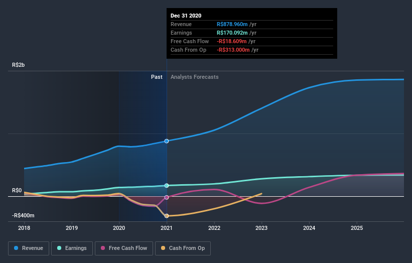Toggle the Earnings legend item

click(x=72, y=248)
